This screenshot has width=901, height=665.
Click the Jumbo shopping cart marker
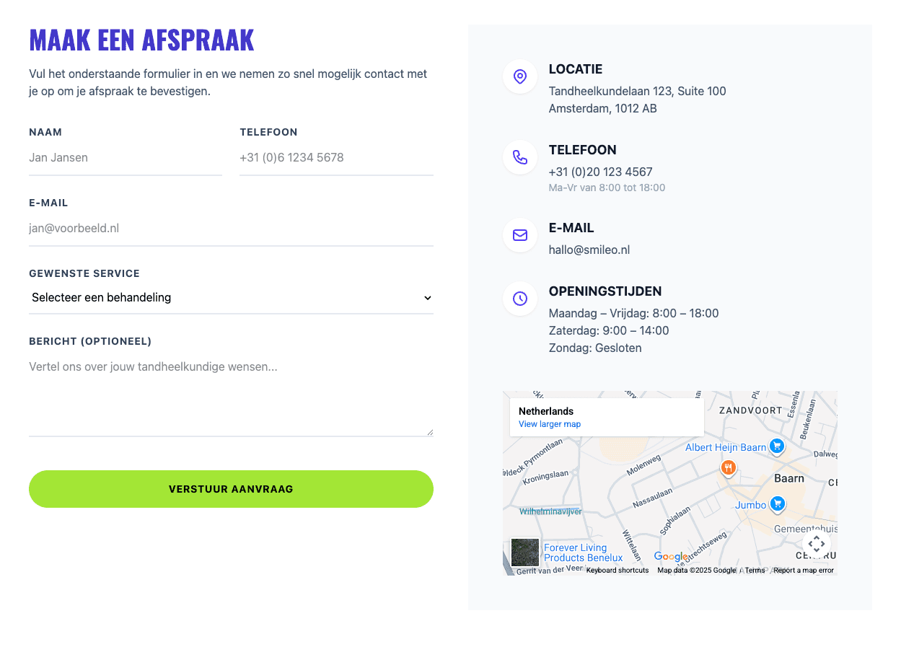[777, 503]
